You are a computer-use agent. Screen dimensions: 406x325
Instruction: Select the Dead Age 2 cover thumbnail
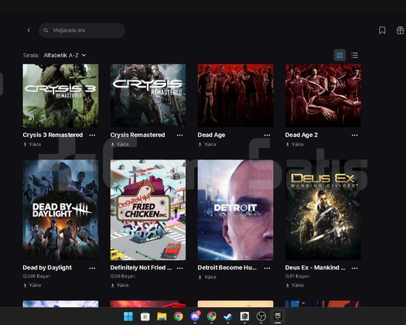[x=323, y=95]
